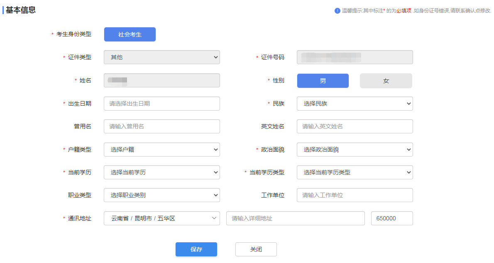This screenshot has height=263, width=494.
Task: Click the postal code field showing 650000
Action: click(x=391, y=218)
